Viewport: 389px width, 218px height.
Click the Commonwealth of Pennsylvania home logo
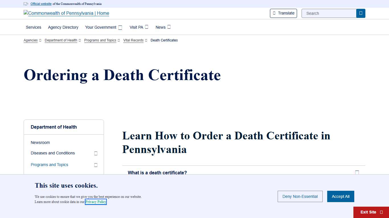[66, 13]
